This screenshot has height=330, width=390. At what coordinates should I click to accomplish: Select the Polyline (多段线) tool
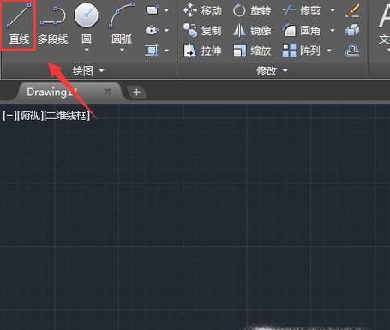pyautogui.click(x=53, y=25)
